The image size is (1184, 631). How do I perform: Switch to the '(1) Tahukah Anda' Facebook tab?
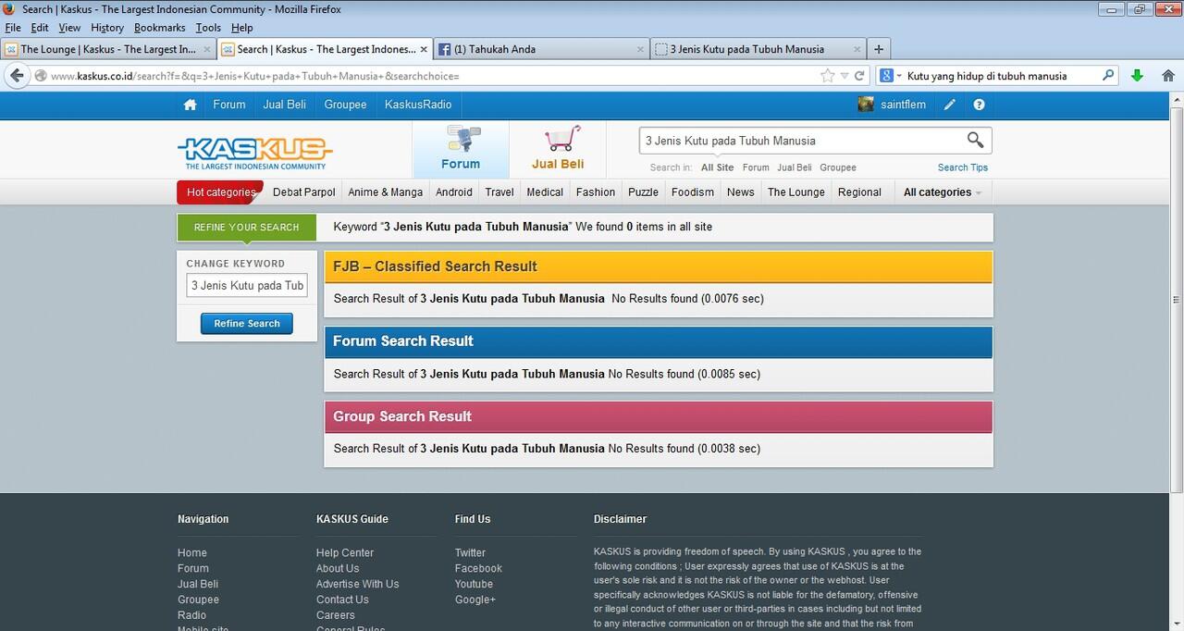[541, 49]
